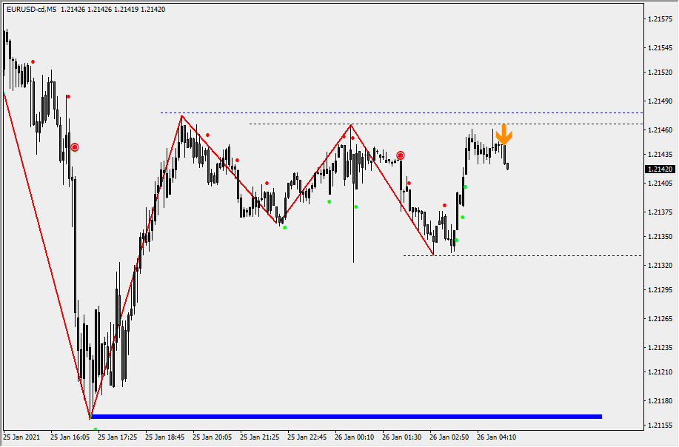Click the 25 Jan 2021 date label
This screenshot has width=679, height=447.
coord(22,437)
